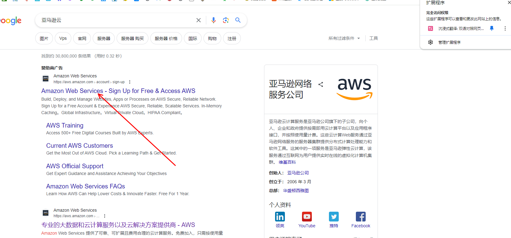
Task: Open more options for second Amazon Web Services result
Action: tap(105, 216)
